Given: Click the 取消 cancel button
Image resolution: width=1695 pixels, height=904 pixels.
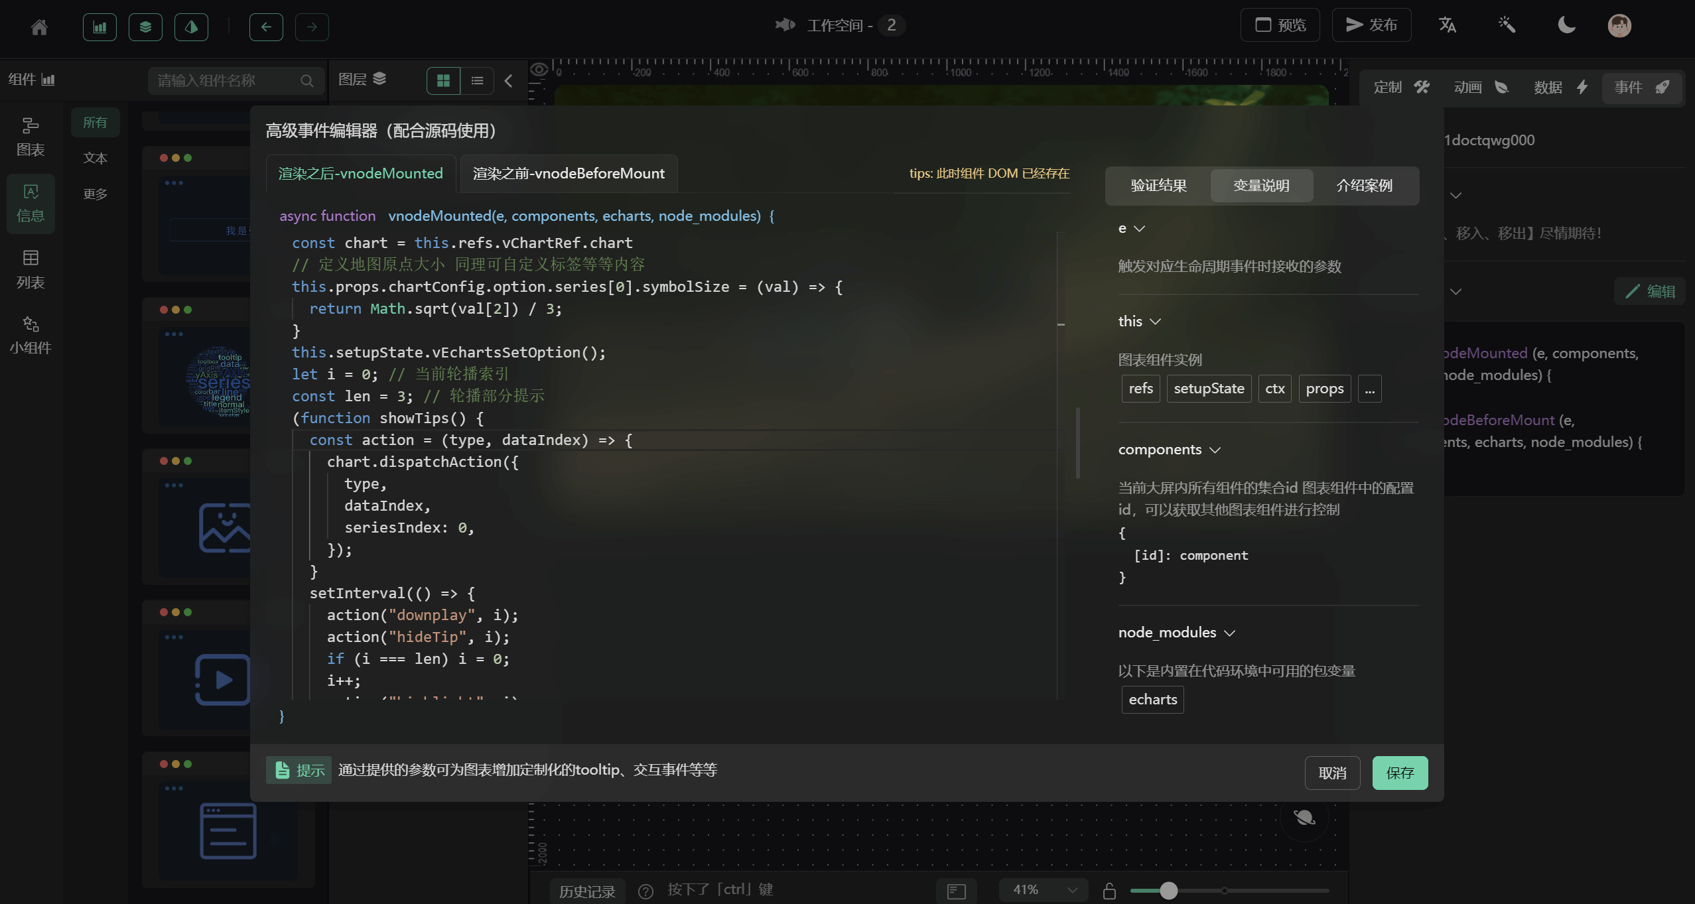Looking at the screenshot, I should (1332, 773).
